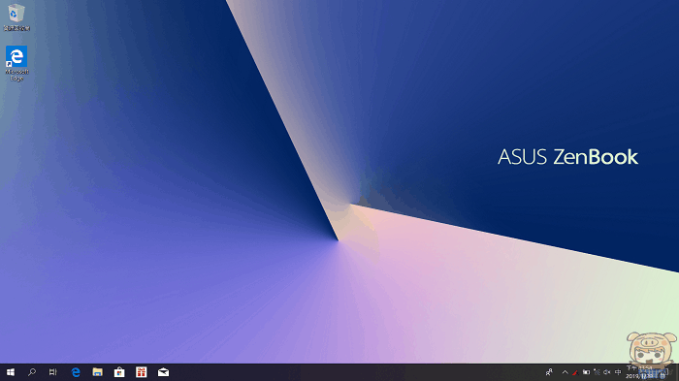Open the taskbar clock and date
This screenshot has height=381, width=679.
click(645, 372)
